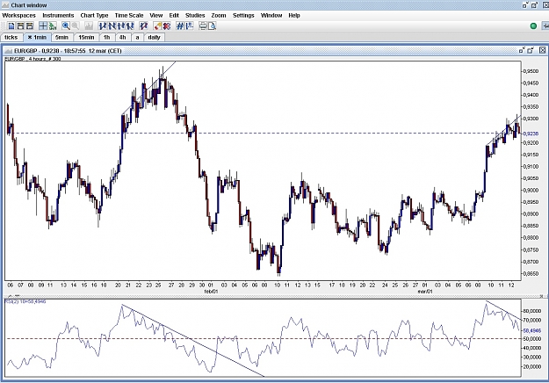Click the red X delete drawings icon
Viewport: 549px width, 383px height.
click(x=167, y=25)
